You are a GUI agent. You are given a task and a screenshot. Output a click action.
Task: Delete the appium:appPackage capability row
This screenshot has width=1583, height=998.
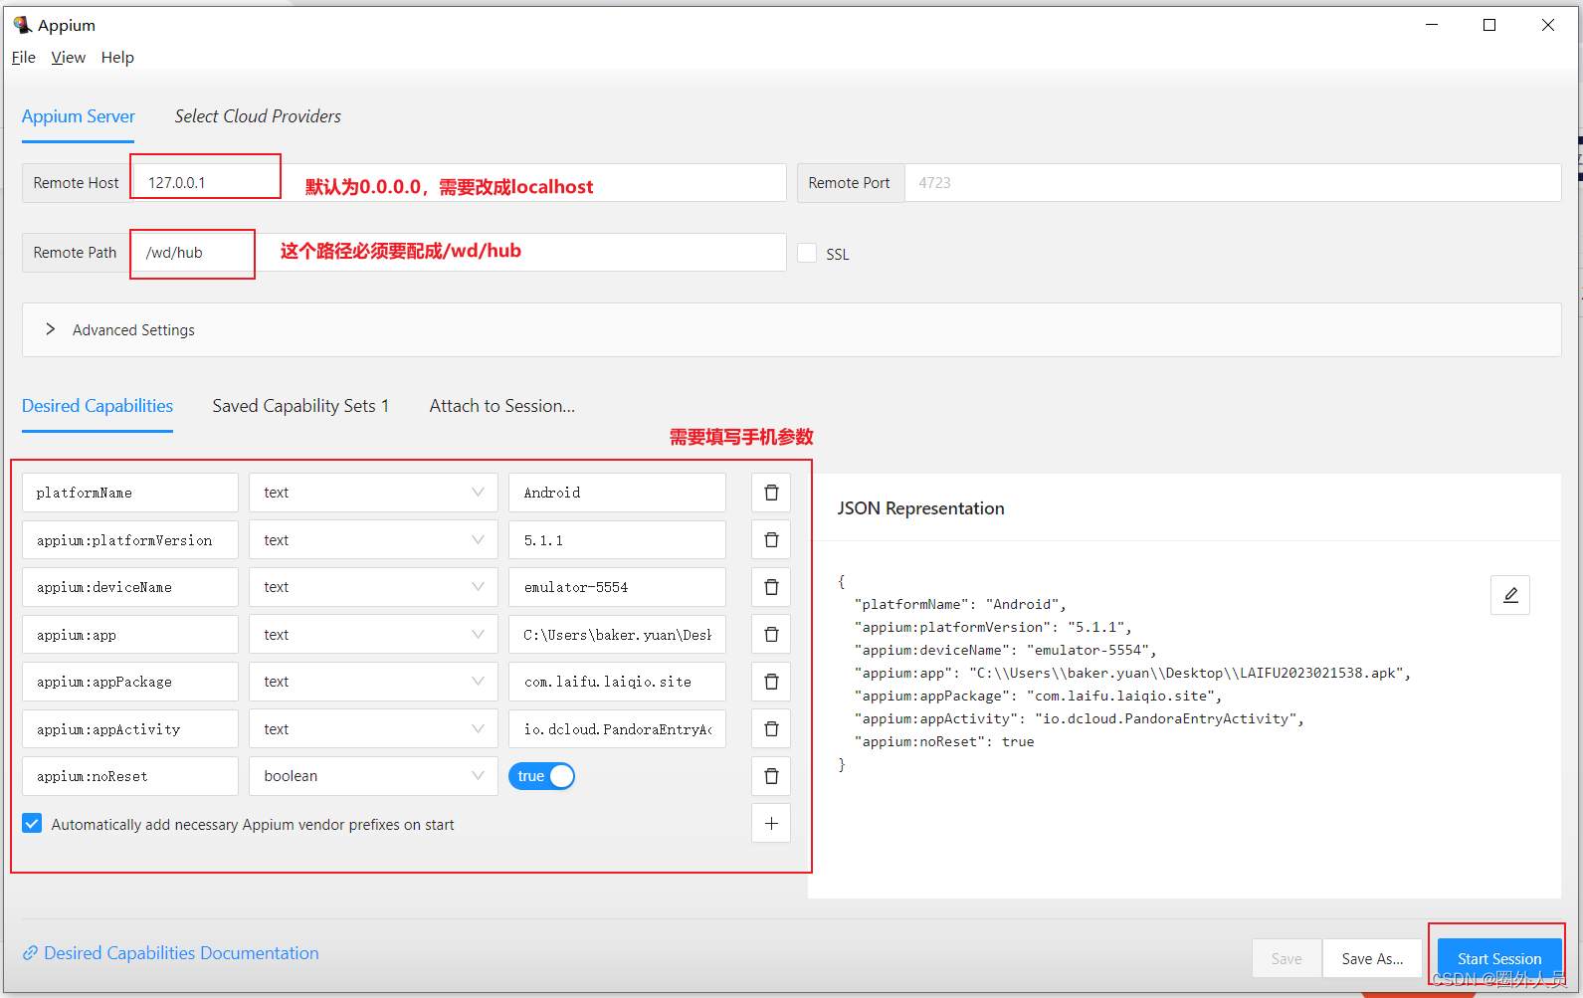771,682
